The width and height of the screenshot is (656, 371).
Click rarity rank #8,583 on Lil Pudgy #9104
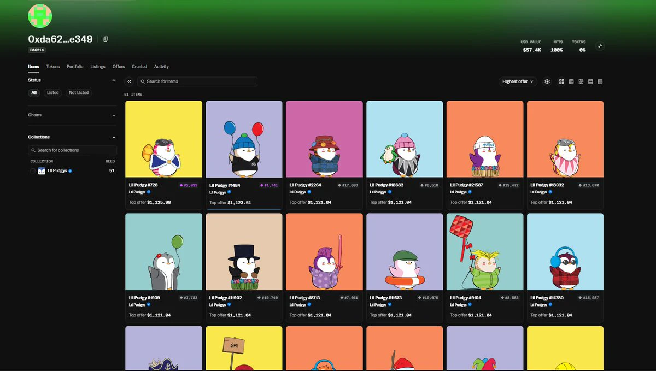pyautogui.click(x=509, y=298)
